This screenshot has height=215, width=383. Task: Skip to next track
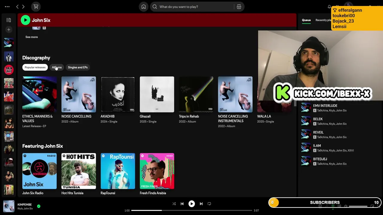pyautogui.click(x=201, y=204)
